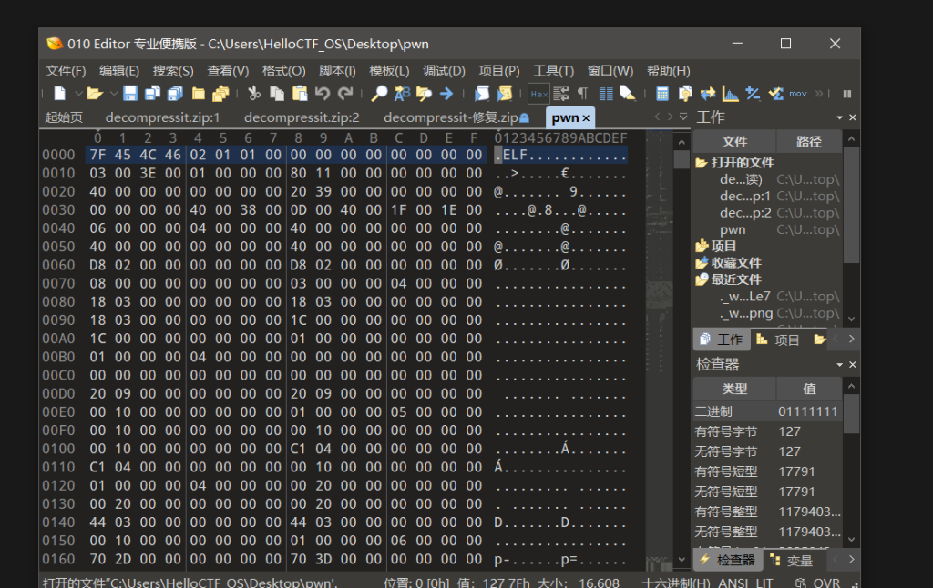This screenshot has width=933, height=588.
Task: Open the checksum checkmark-sigma tool
Action: pyautogui.click(x=775, y=94)
